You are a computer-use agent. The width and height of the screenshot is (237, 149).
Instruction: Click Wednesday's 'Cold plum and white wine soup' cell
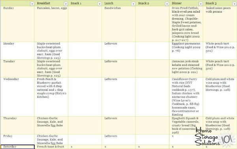[220, 97]
